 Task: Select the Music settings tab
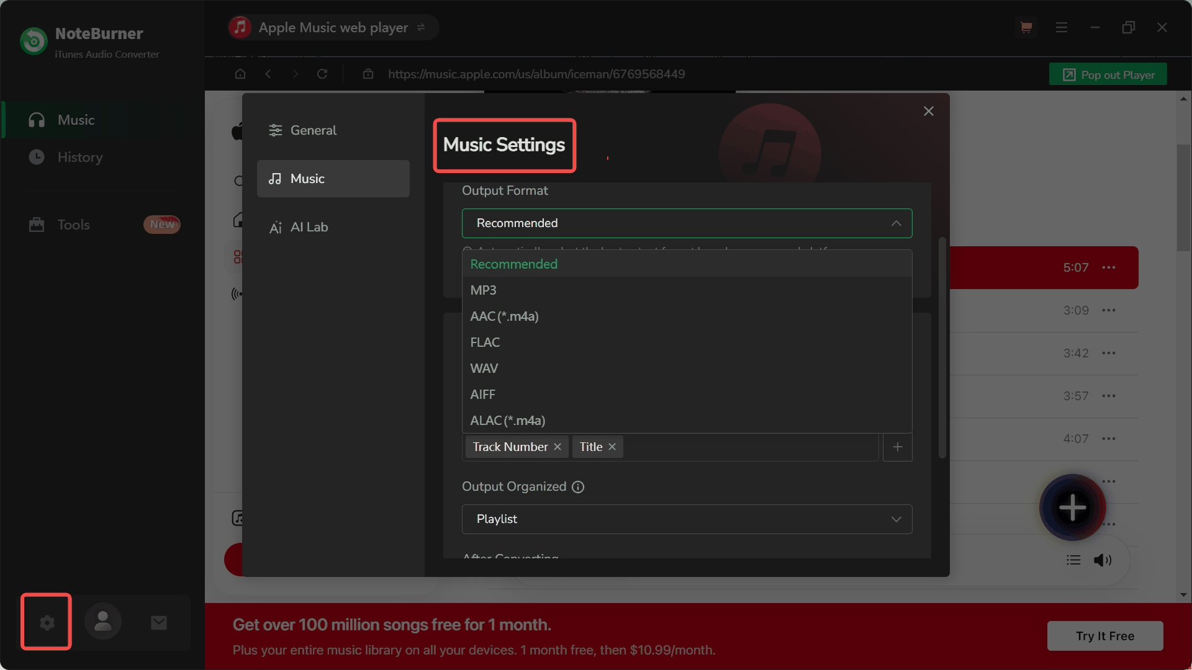333,179
